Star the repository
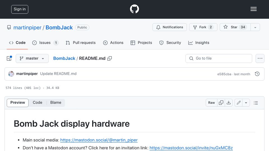269x151 pixels. coord(235,27)
